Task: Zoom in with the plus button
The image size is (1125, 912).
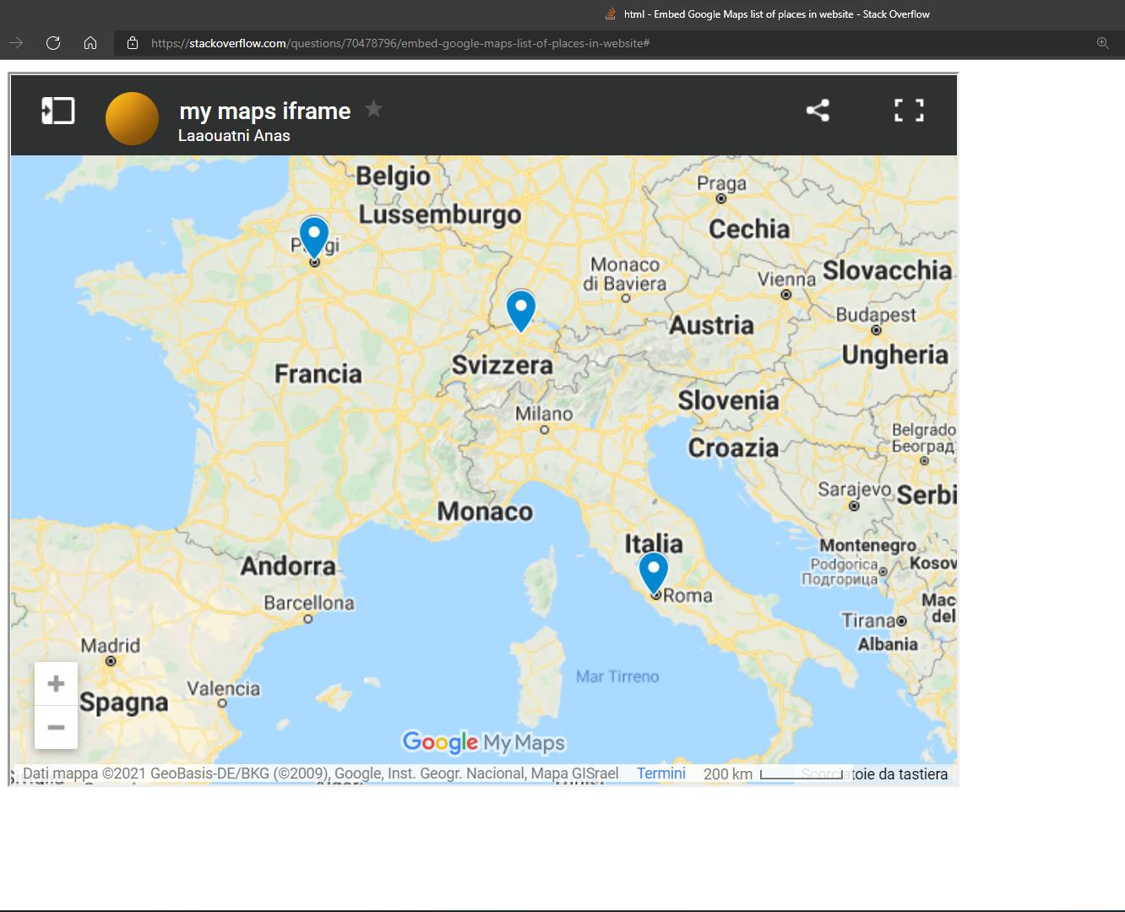Action: point(56,683)
